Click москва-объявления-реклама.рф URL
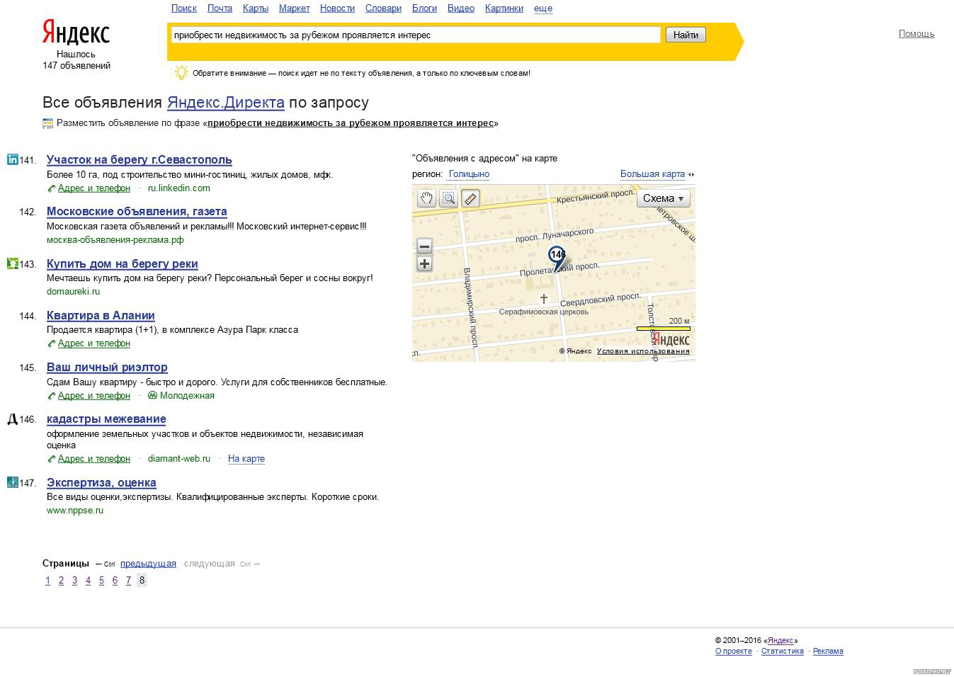The height and width of the screenshot is (677, 954). point(115,240)
